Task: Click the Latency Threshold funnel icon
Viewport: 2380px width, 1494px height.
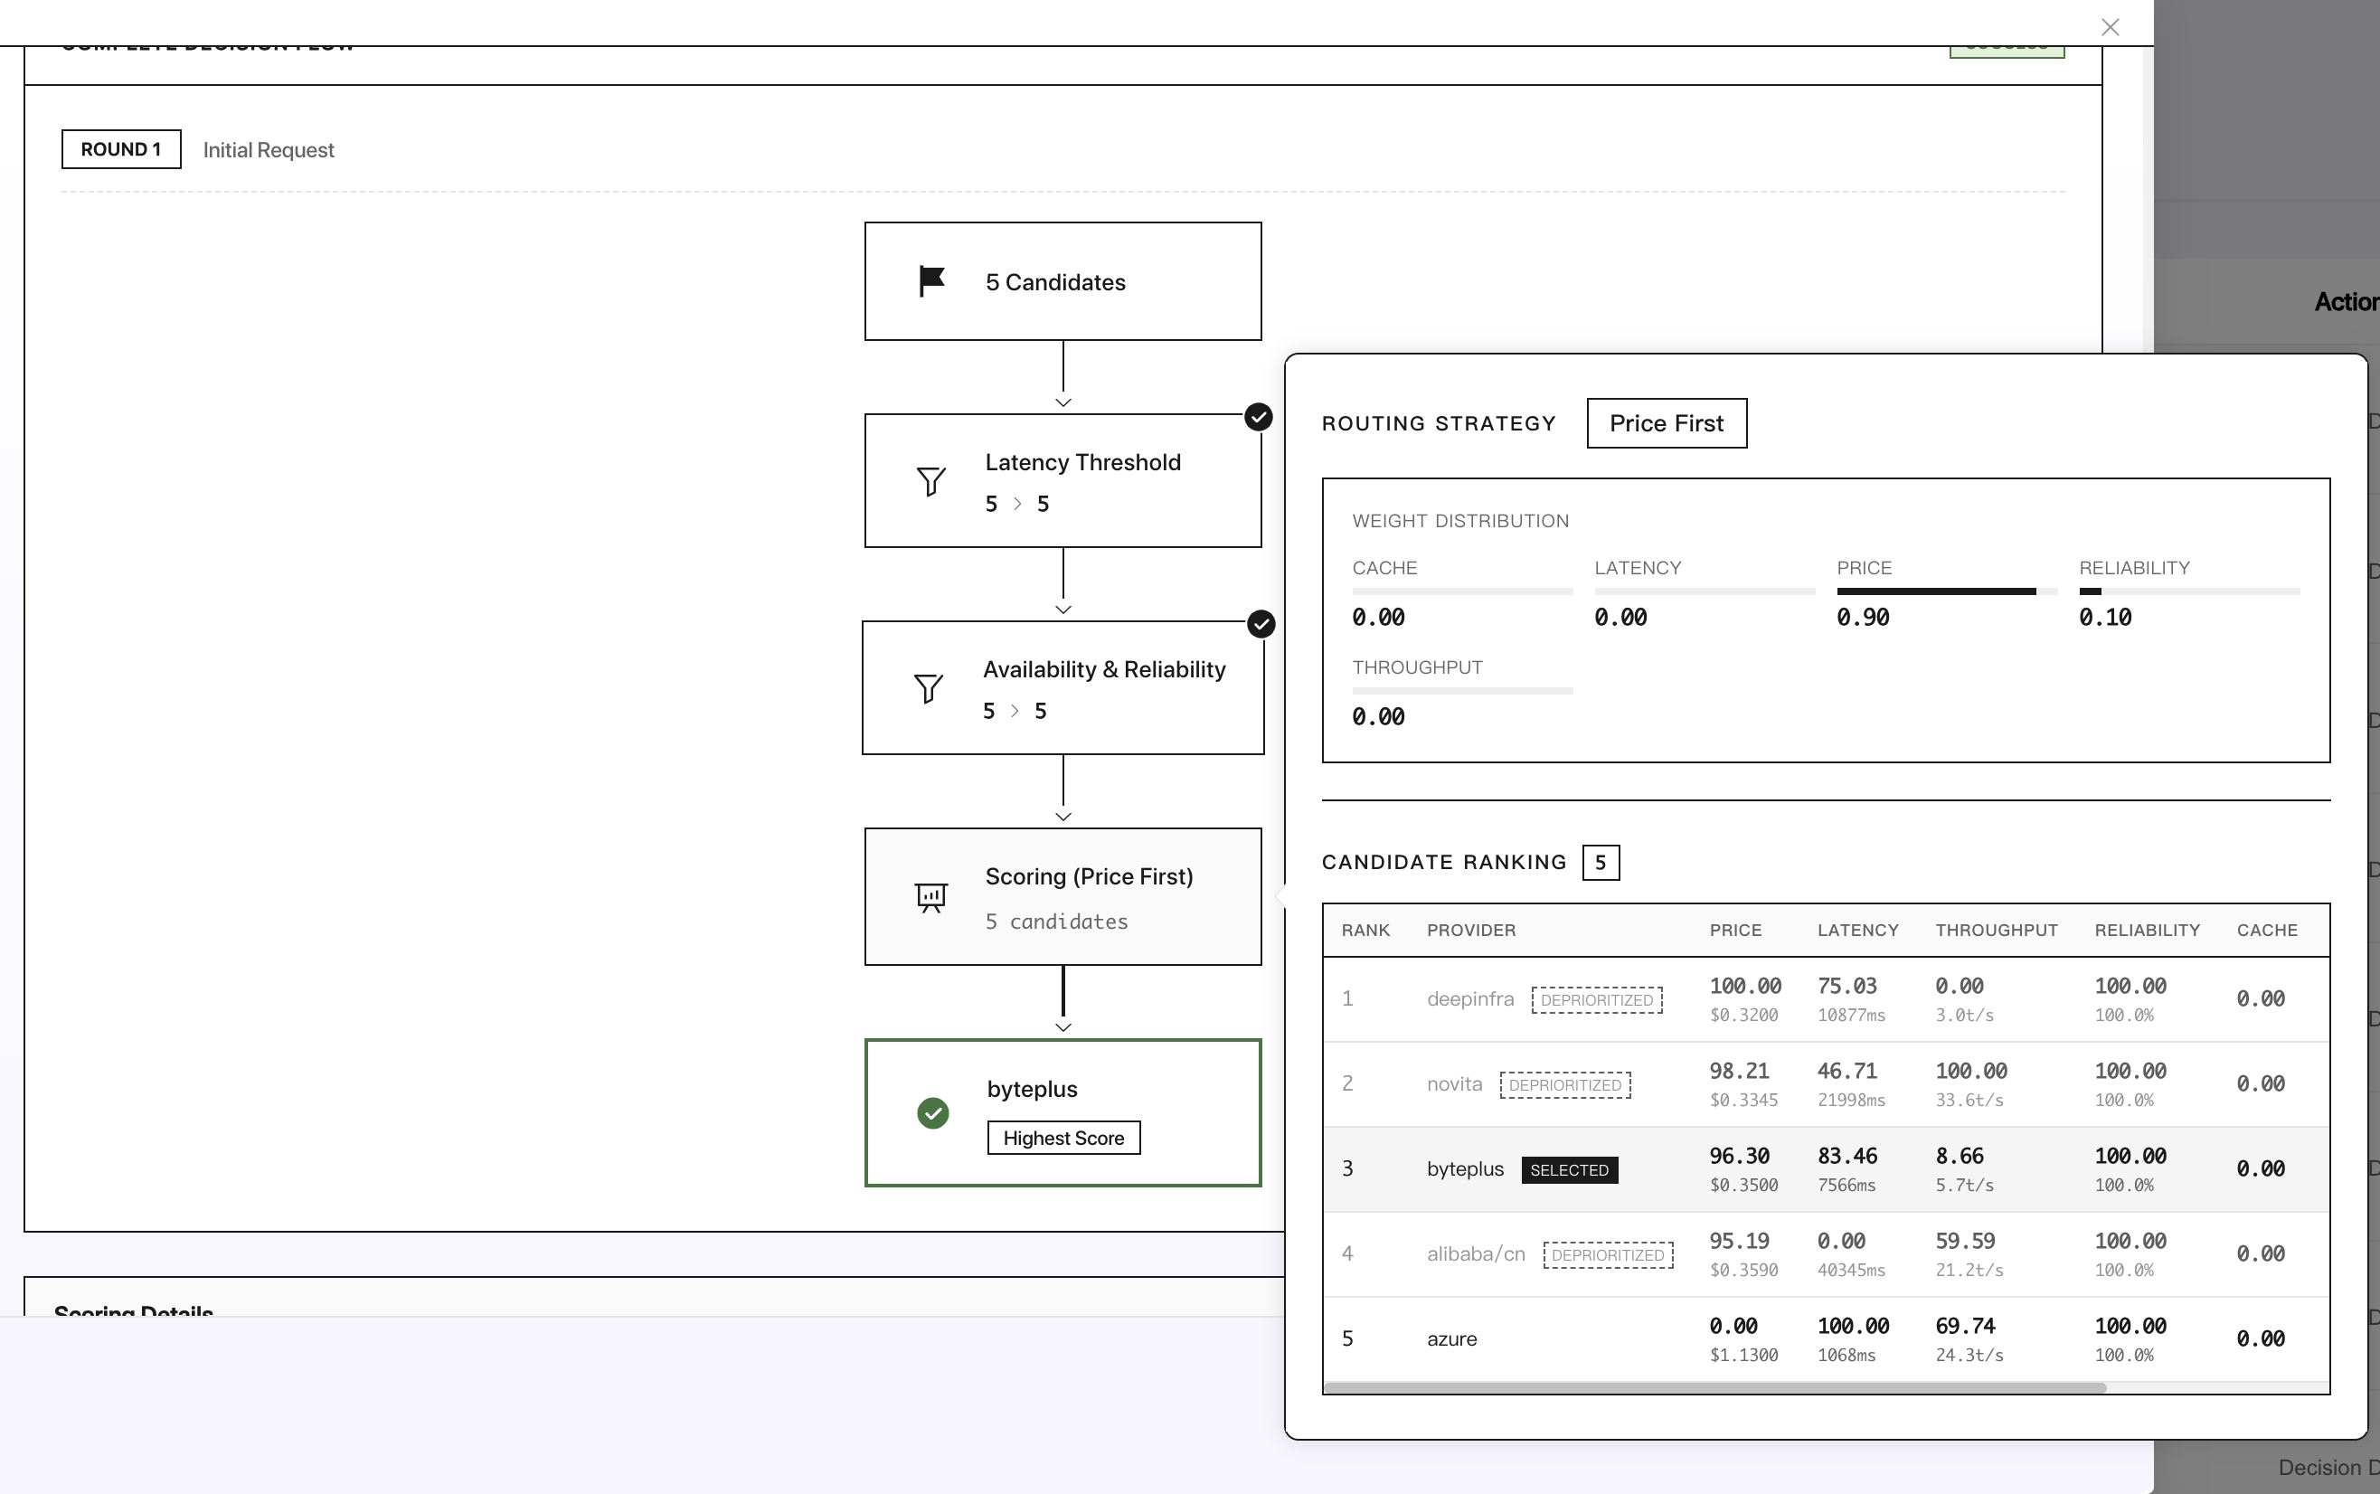Action: pyautogui.click(x=930, y=481)
